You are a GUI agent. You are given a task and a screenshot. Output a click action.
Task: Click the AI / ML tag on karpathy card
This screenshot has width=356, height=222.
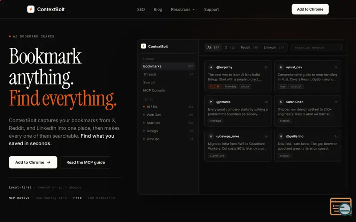click(214, 87)
